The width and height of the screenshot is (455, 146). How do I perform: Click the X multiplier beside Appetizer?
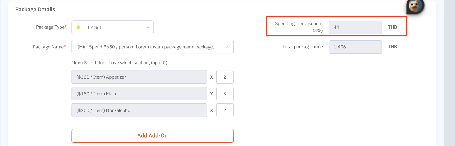click(x=212, y=77)
